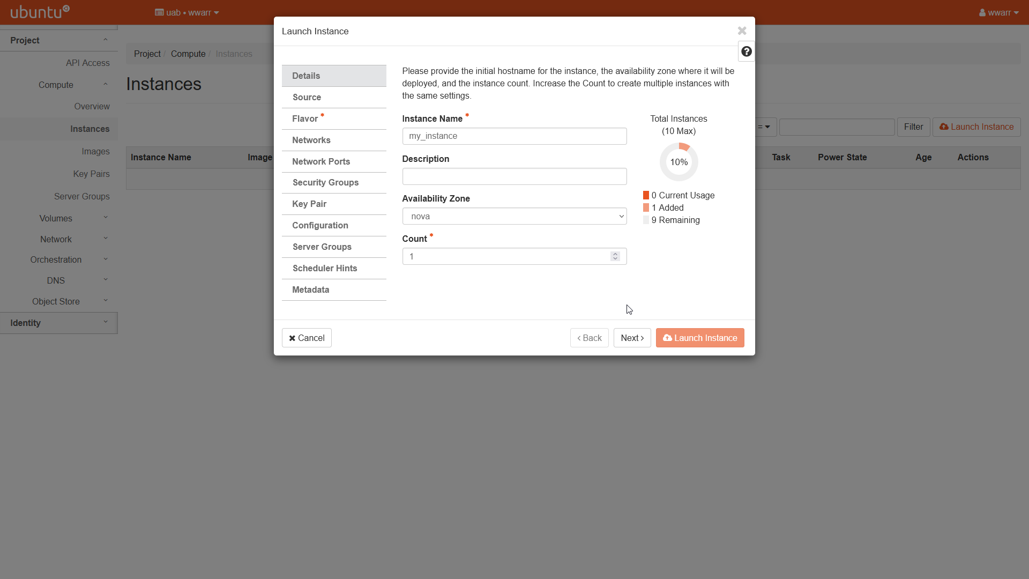
Task: Switch to the Networks tab
Action: pos(334,140)
